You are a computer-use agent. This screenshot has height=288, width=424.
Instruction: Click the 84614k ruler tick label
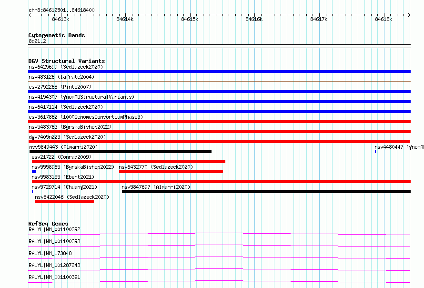[x=125, y=19]
